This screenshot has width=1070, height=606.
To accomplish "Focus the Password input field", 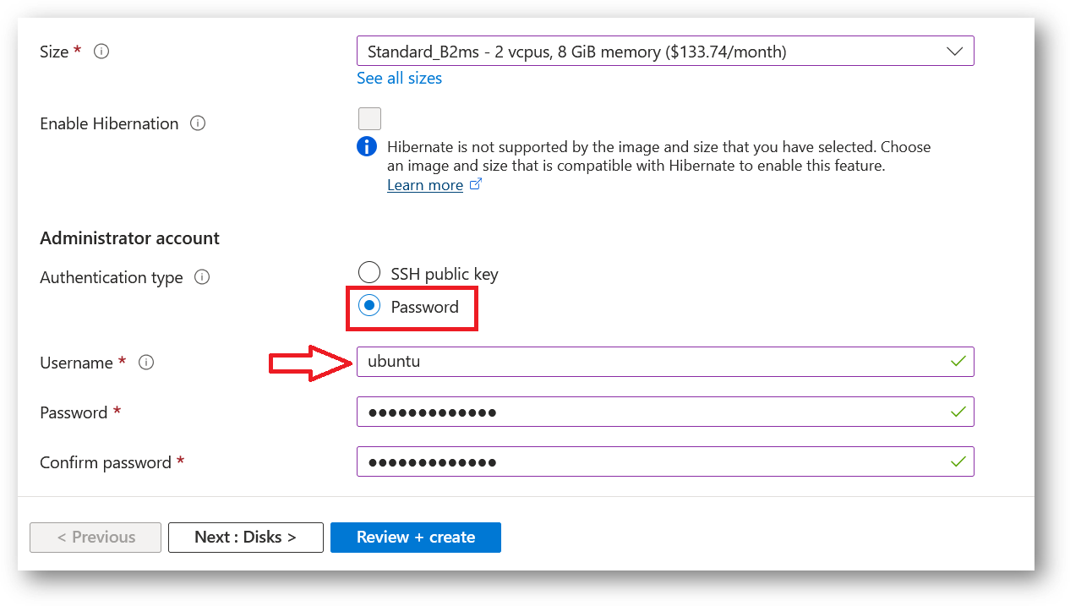I will (651, 412).
